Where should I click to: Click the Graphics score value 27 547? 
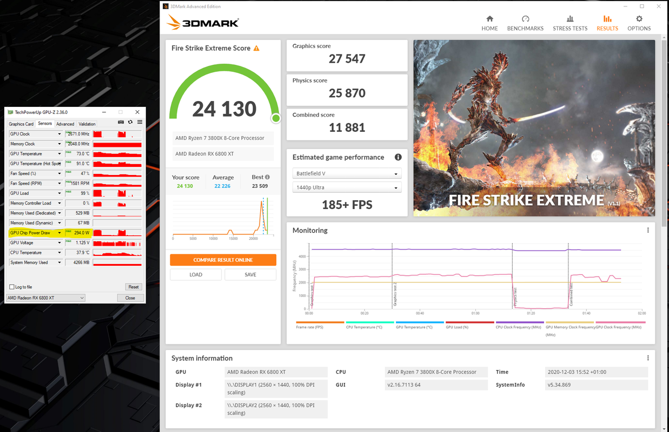coord(347,59)
